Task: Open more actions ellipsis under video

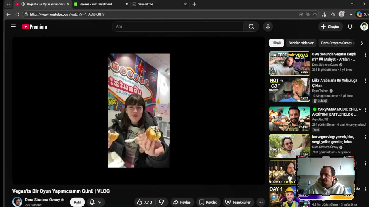Action: pyautogui.click(x=261, y=202)
